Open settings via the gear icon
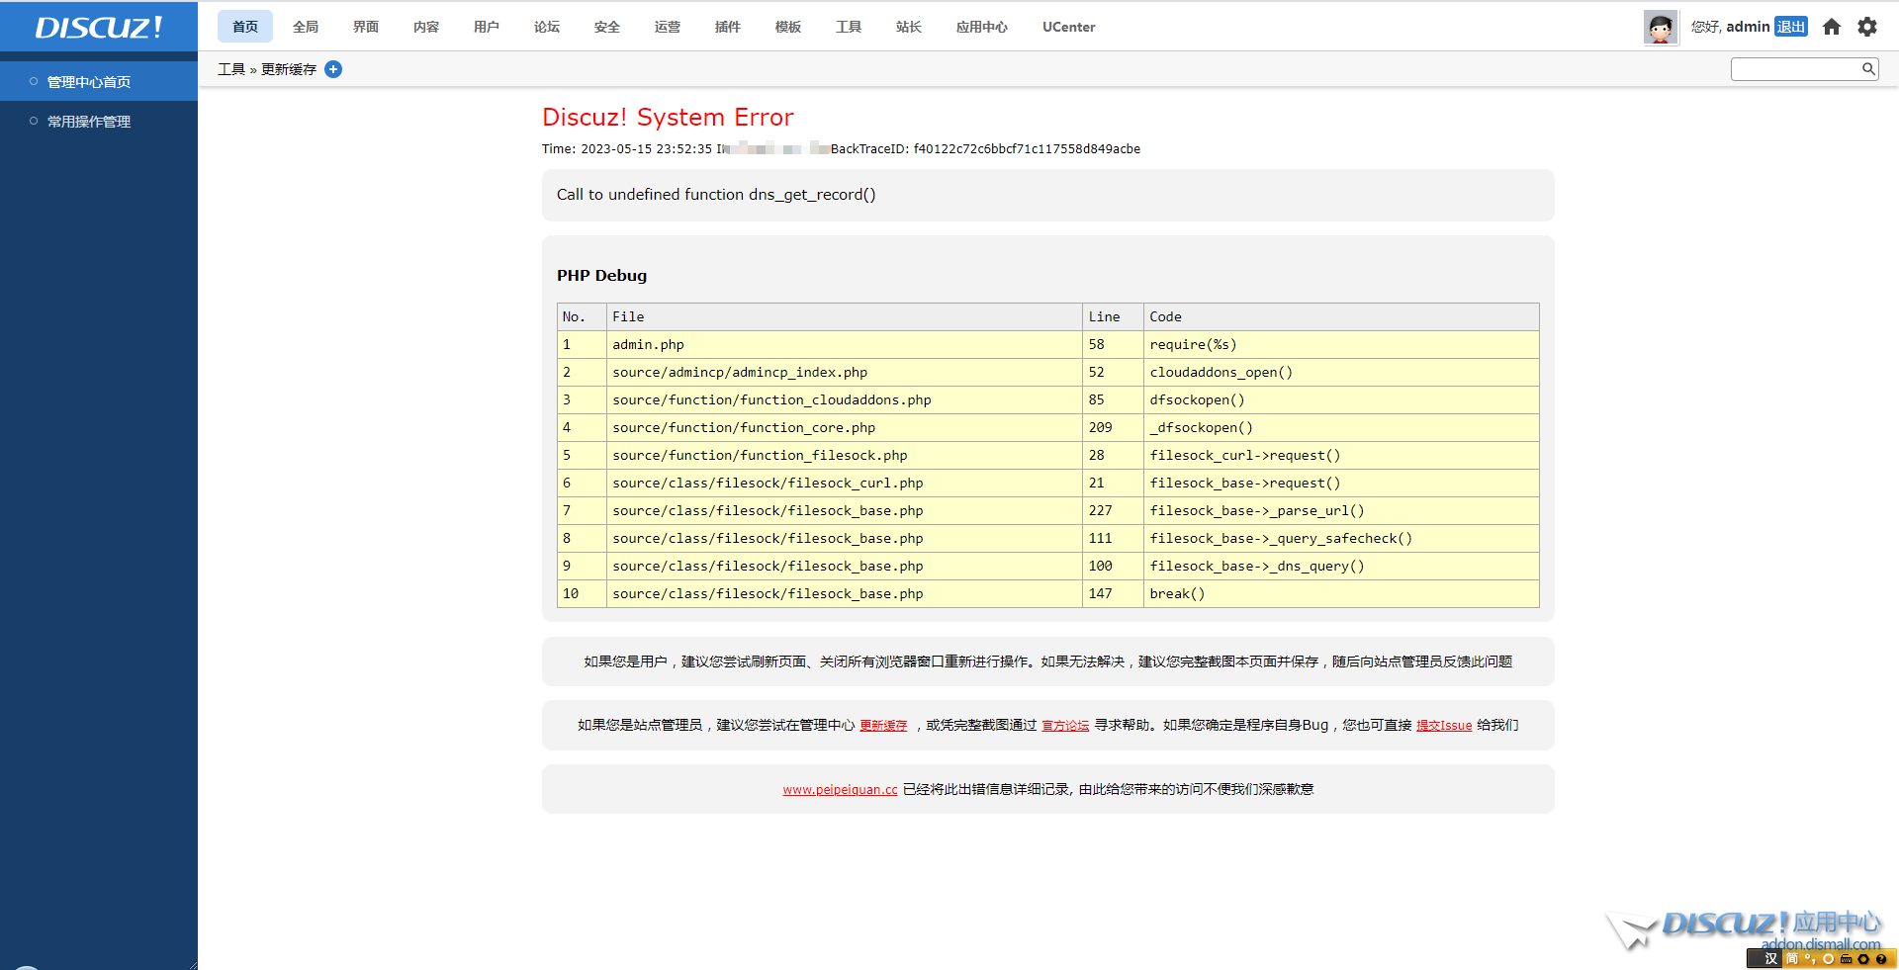Image resolution: width=1899 pixels, height=970 pixels. click(x=1867, y=27)
